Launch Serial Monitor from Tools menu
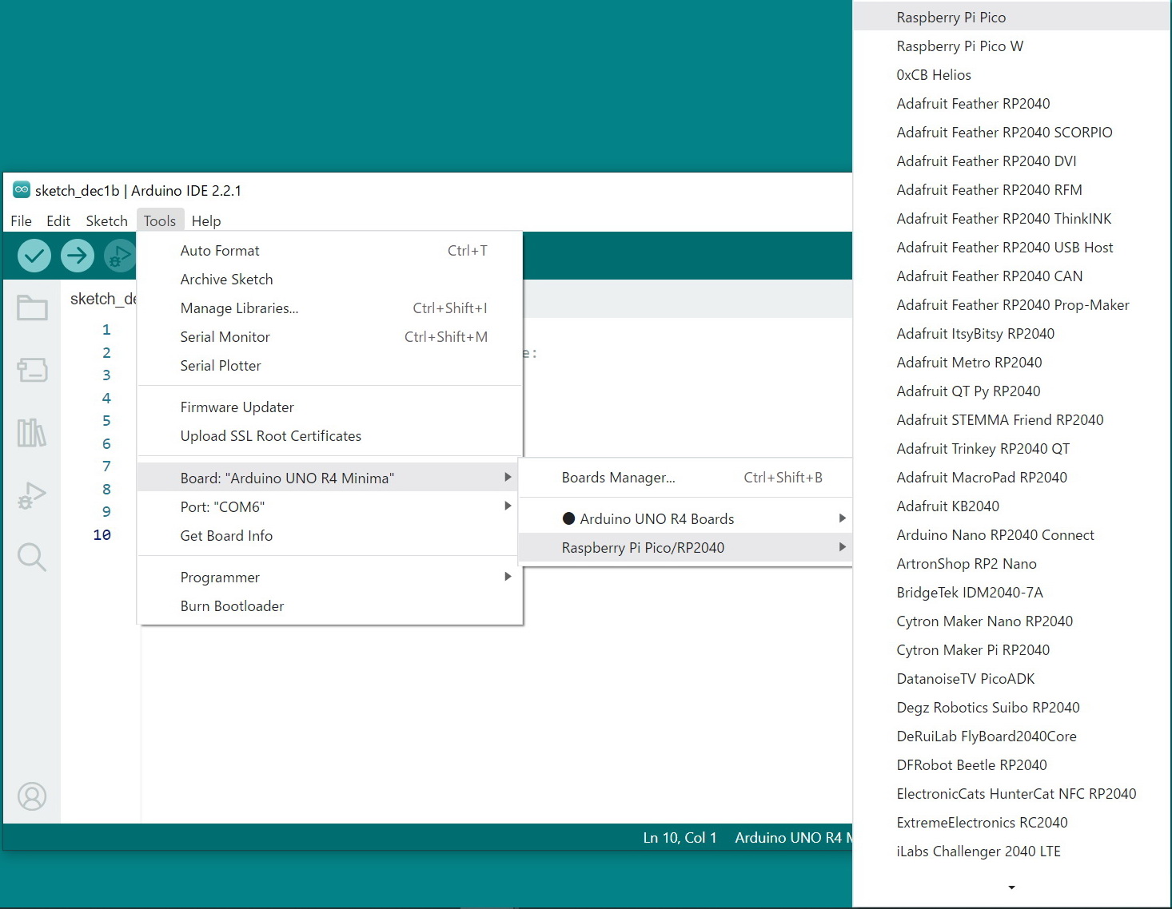This screenshot has height=909, width=1172. 329,337
